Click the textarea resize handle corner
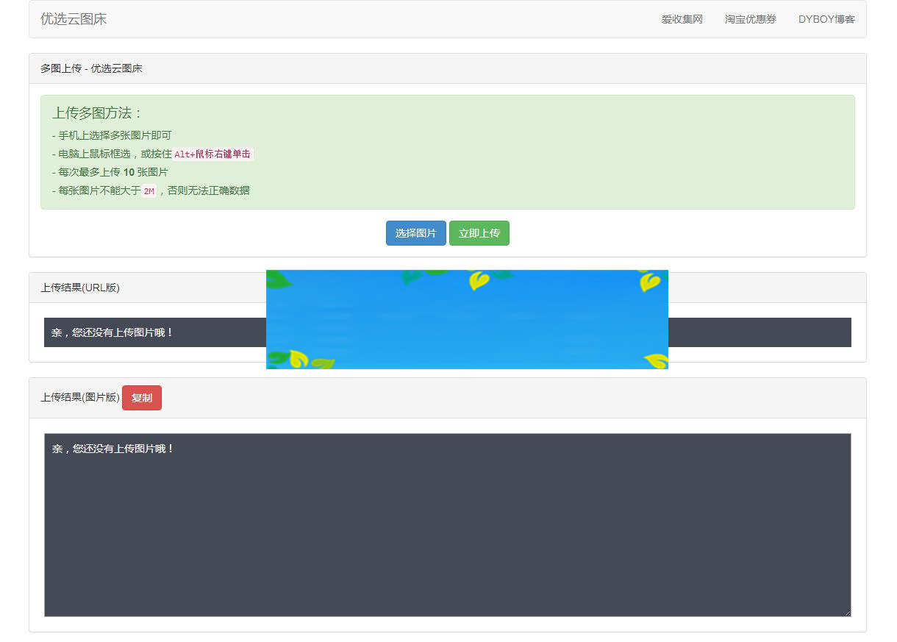 tap(847, 613)
